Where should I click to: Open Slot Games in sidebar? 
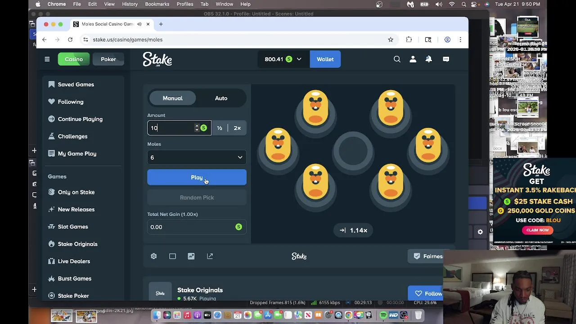coord(73,227)
